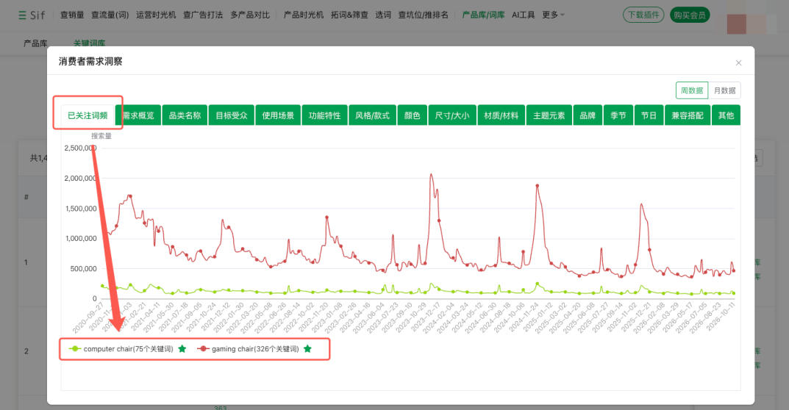Open the 功能特性 tab

point(324,115)
